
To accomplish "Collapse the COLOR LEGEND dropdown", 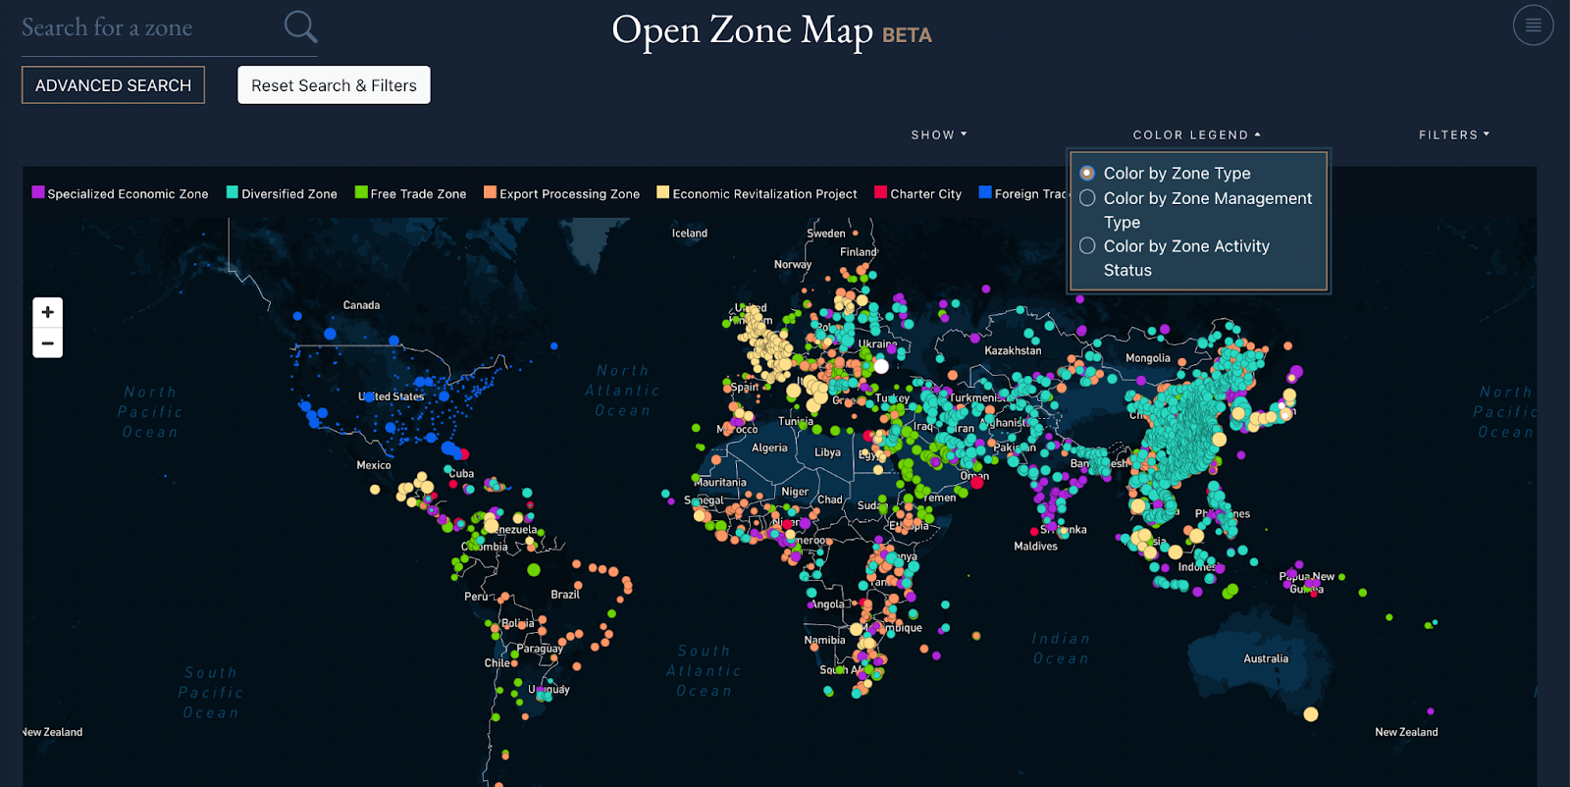I will 1197,134.
